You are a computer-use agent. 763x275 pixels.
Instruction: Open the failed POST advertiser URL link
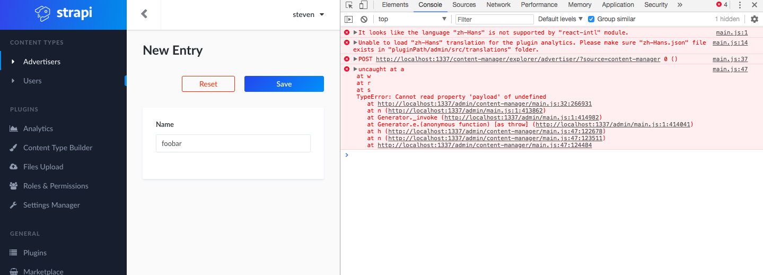pos(518,59)
